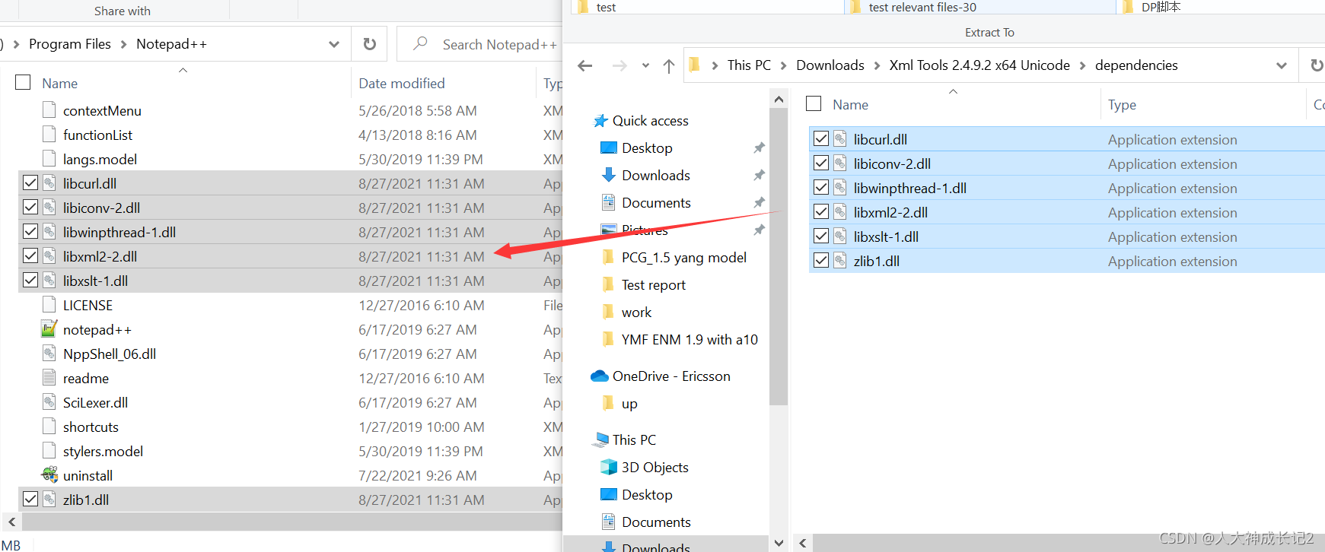
Task: Select the stylers.model file
Action: tap(103, 451)
